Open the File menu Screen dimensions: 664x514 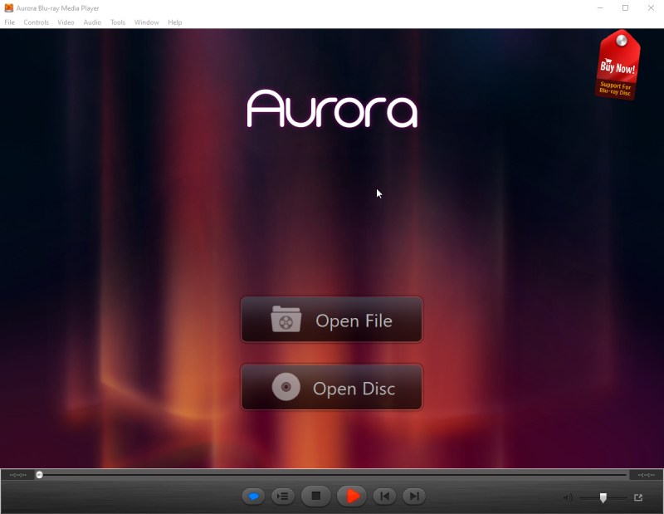(x=9, y=22)
